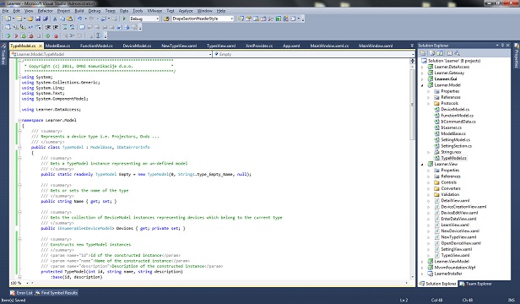Open the Refactor menu
The image size is (520, 304).
(x=45, y=11)
